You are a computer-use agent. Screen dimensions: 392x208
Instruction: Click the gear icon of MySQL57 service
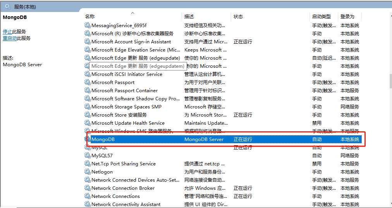pyautogui.click(x=87, y=155)
